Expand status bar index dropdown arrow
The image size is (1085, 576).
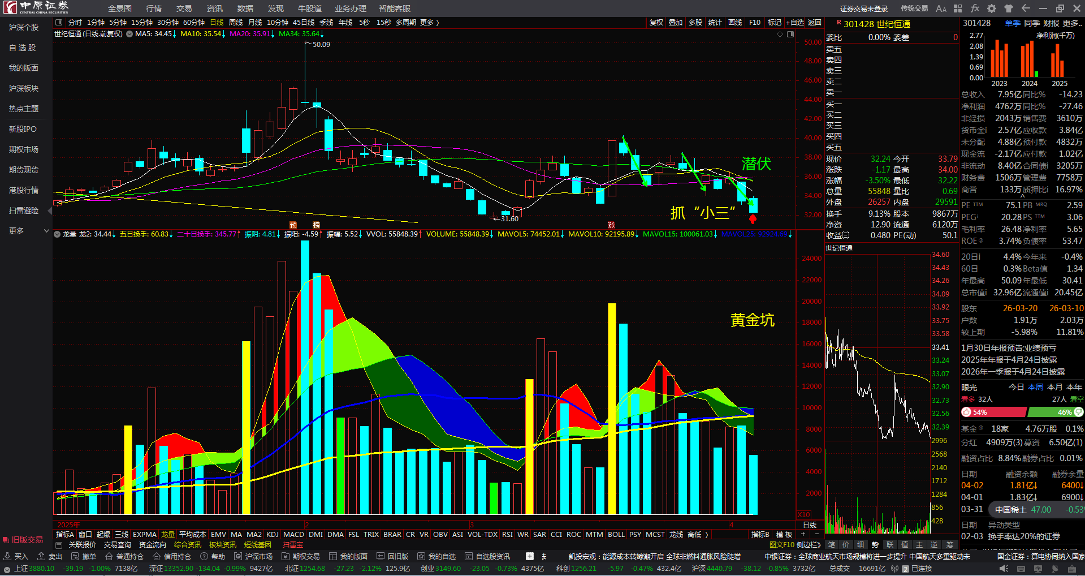click(7, 569)
